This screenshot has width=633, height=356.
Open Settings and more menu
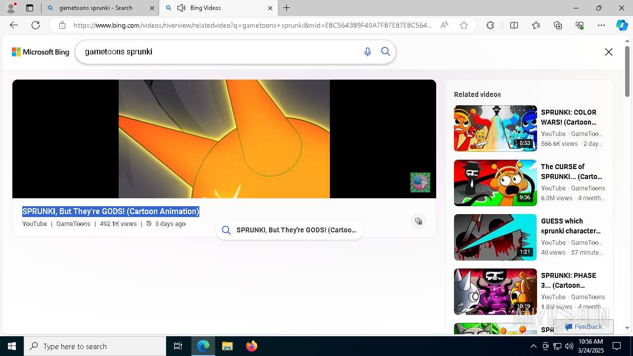tap(601, 25)
